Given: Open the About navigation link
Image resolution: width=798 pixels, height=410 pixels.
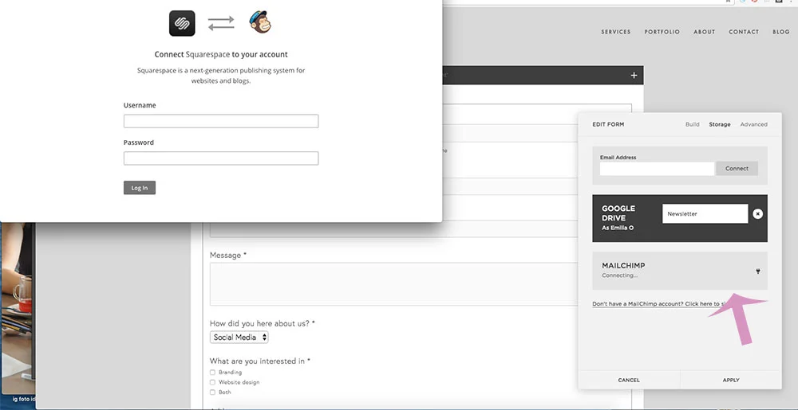Looking at the screenshot, I should click(705, 32).
